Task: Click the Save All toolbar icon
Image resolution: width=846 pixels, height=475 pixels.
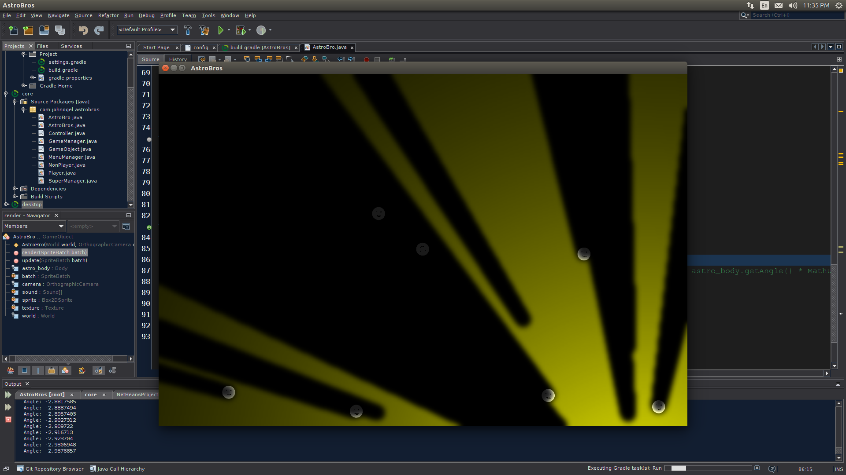Action: click(x=60, y=30)
